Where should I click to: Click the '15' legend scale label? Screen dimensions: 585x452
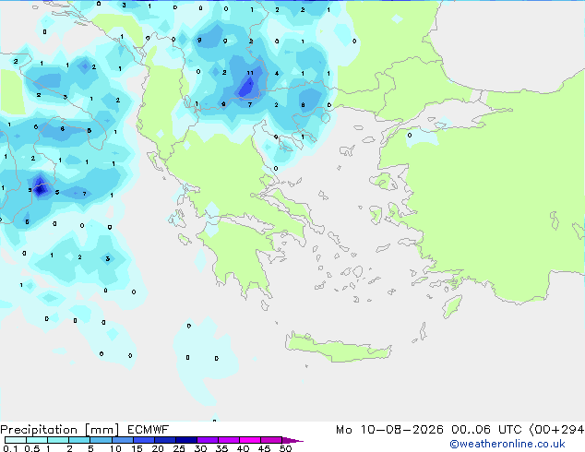click(x=137, y=448)
